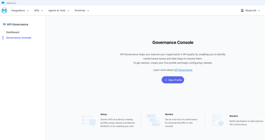Viewport: 265px width, 140px height.
Task: Click the Salesforce cloud icon
Action: [3, 3]
